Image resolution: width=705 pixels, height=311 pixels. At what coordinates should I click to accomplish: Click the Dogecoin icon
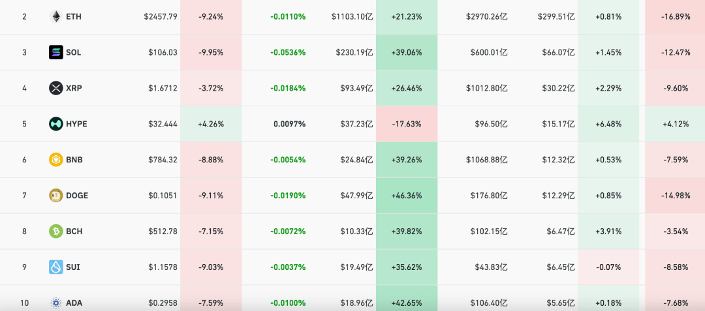(56, 196)
